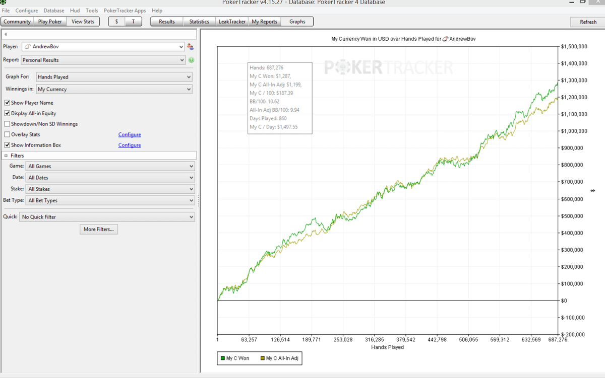Click the green report help icon
Image resolution: width=605 pixels, height=378 pixels.
[192, 60]
